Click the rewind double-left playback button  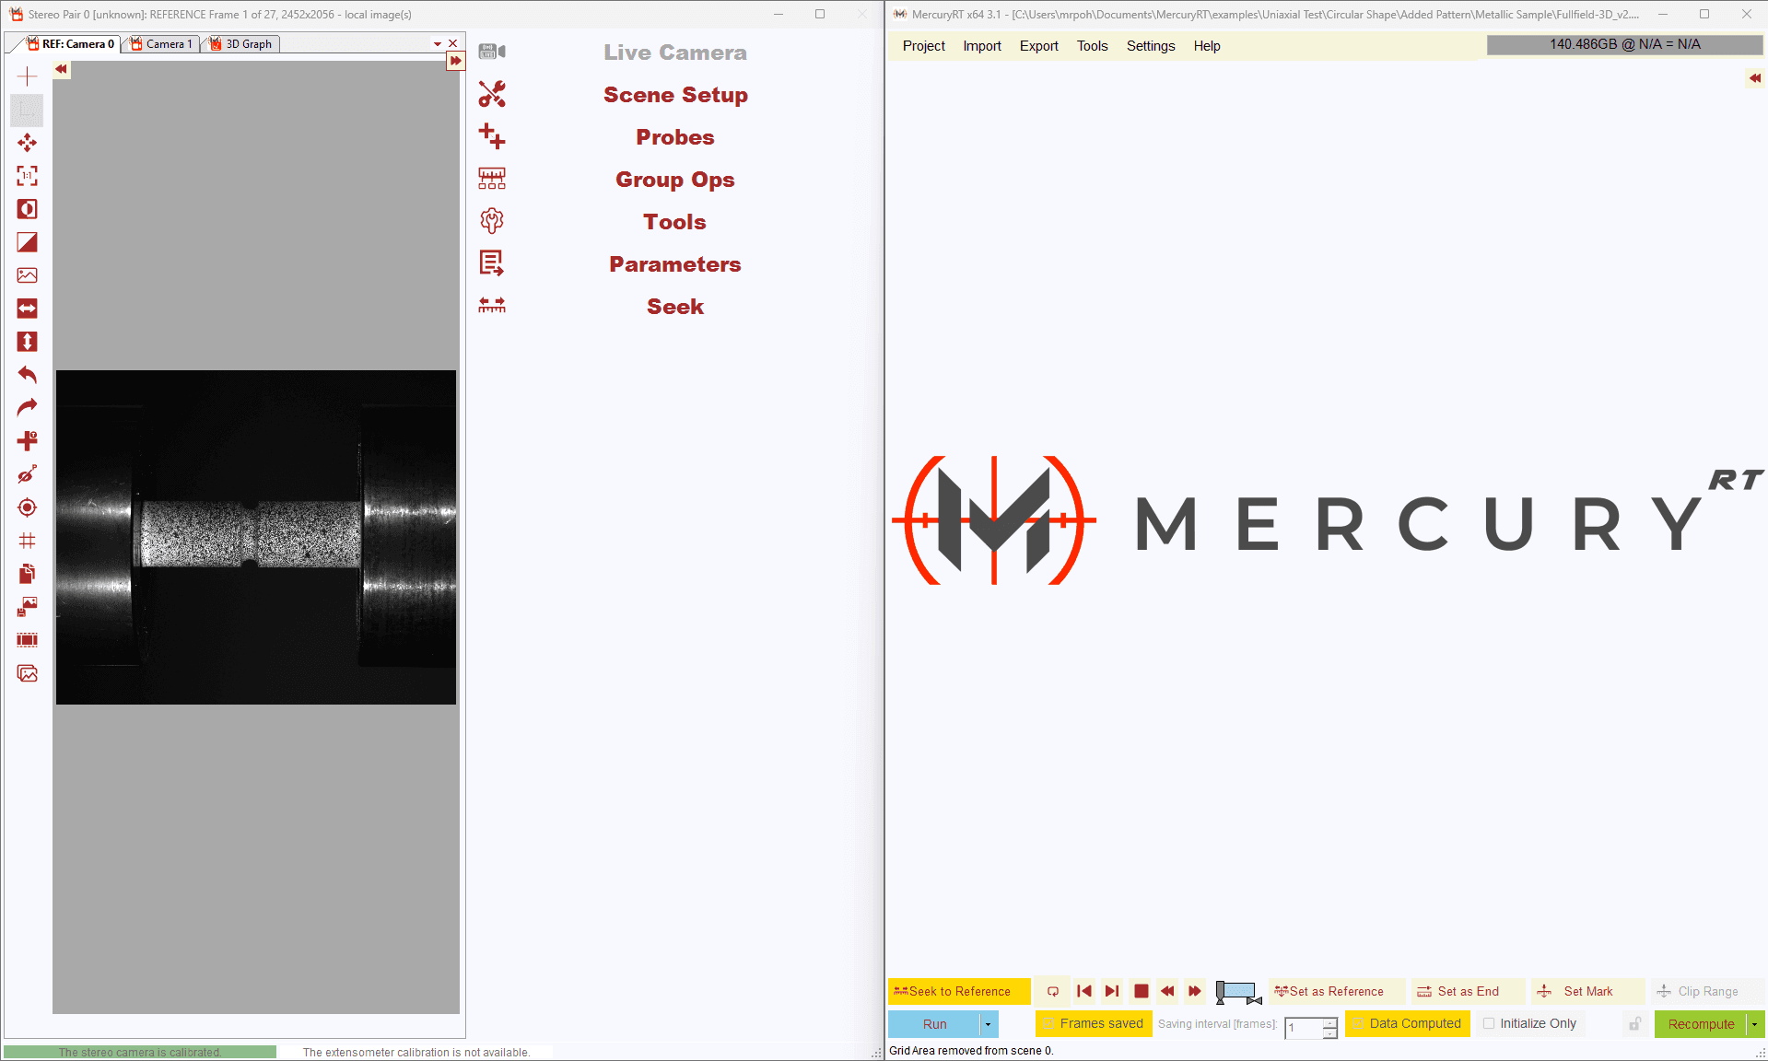(x=1167, y=991)
